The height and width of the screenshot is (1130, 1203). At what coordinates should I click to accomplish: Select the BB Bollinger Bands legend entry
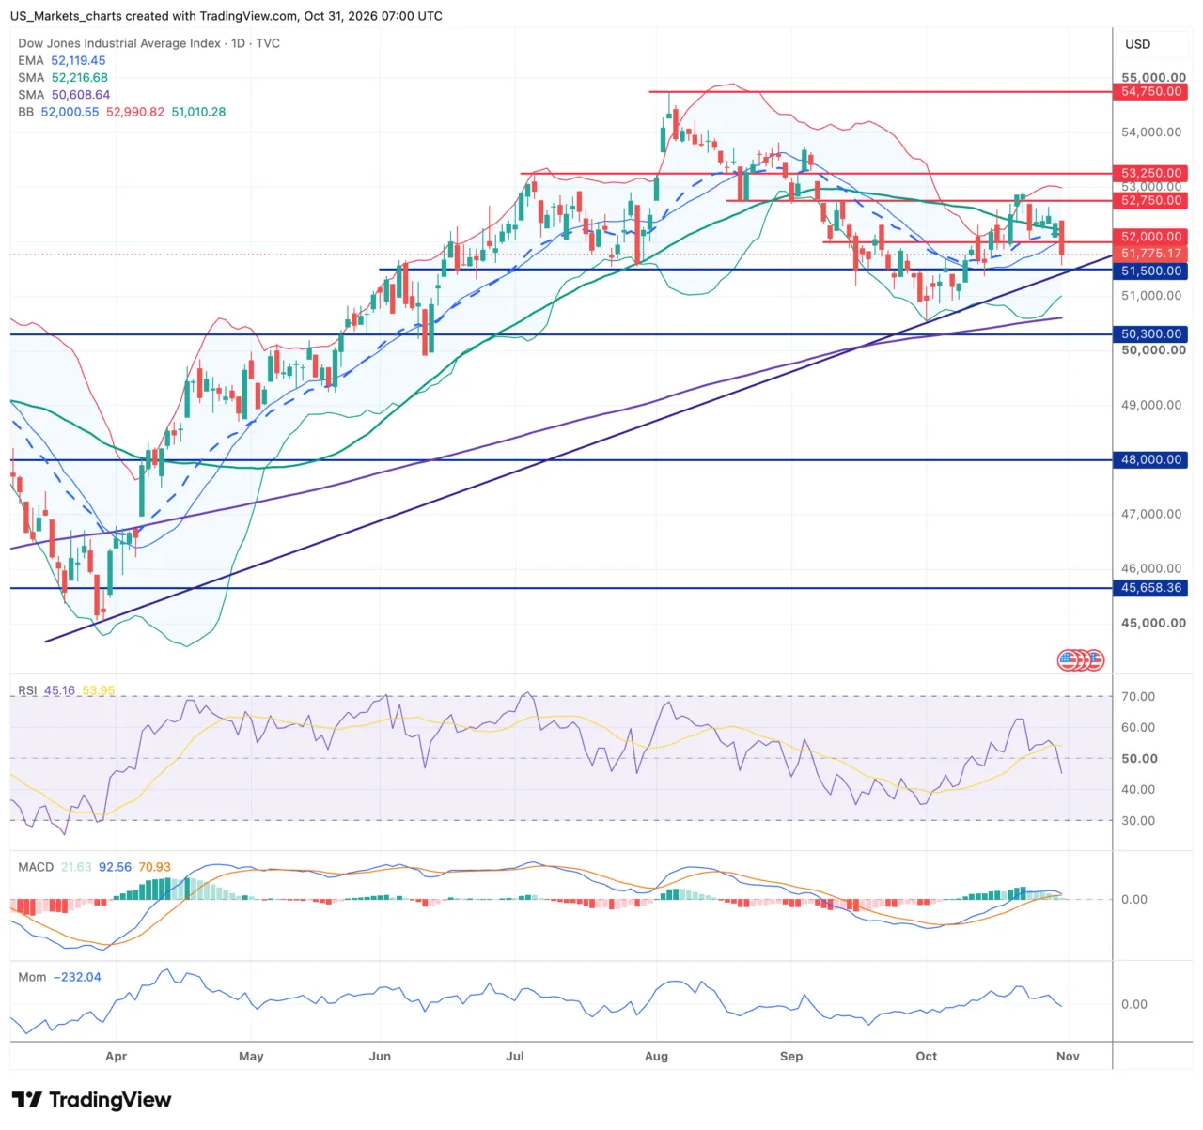[x=122, y=112]
